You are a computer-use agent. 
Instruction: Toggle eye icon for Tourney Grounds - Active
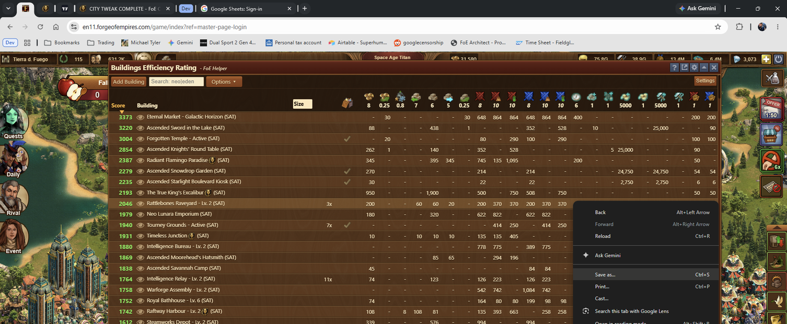tap(140, 225)
